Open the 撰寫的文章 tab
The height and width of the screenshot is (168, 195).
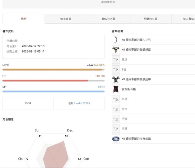[x=108, y=19]
